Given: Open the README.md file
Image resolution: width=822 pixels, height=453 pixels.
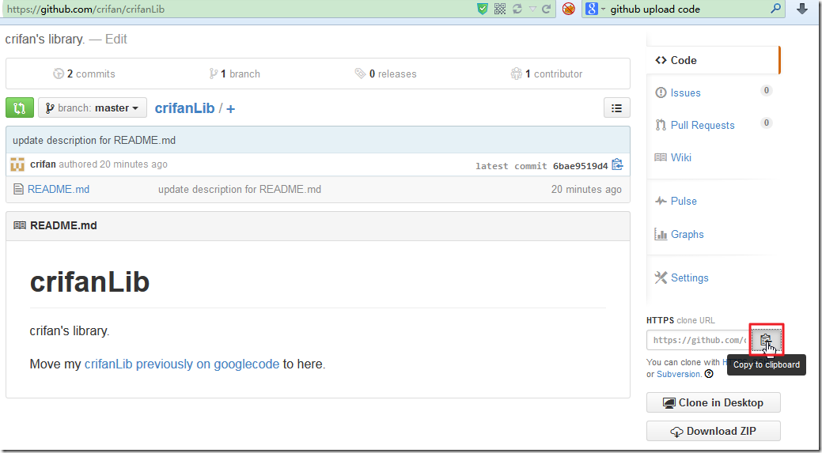Looking at the screenshot, I should pos(59,190).
